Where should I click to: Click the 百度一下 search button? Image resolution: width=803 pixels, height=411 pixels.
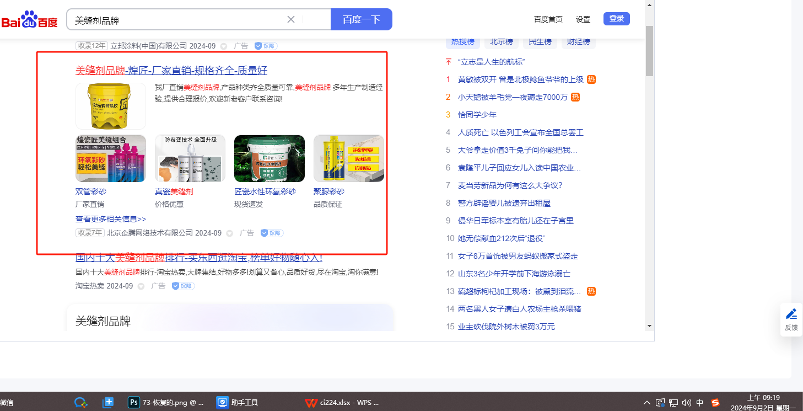[361, 19]
